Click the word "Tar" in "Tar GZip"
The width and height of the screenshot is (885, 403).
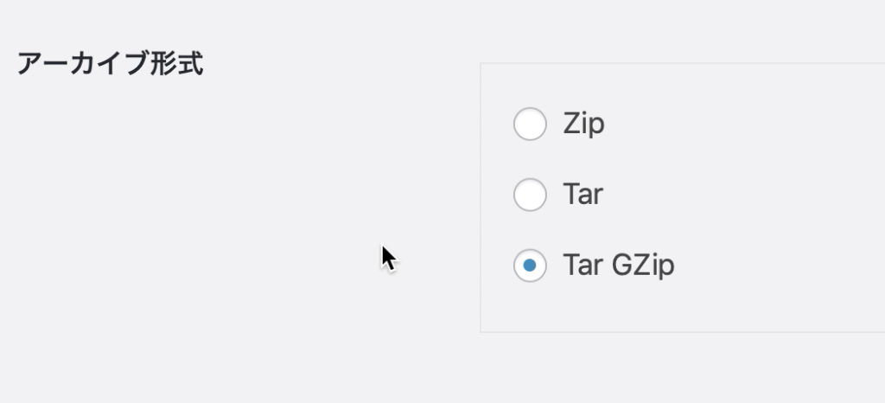coord(583,265)
